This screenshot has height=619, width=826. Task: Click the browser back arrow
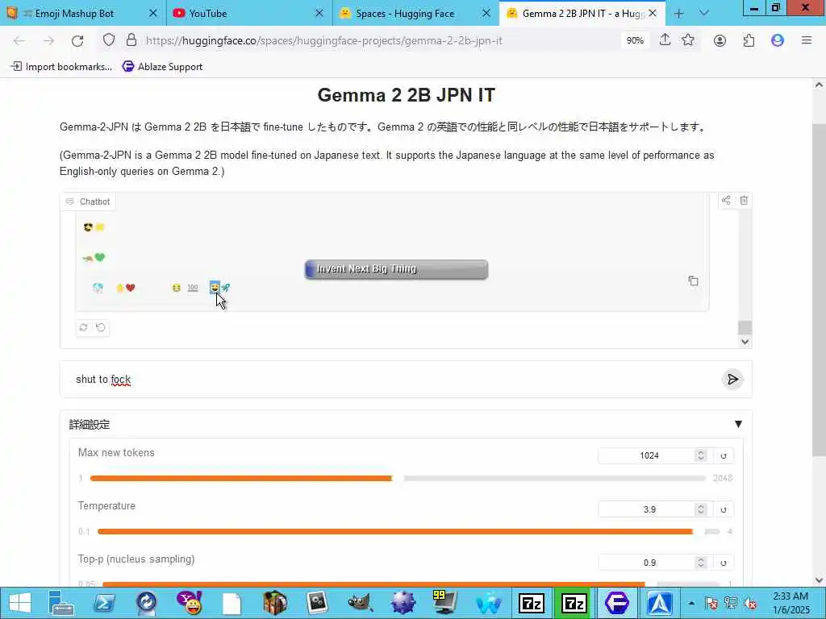pos(19,40)
